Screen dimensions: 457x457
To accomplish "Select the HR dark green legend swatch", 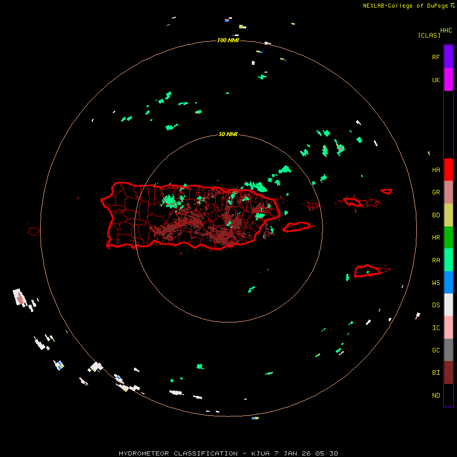I will click(448, 238).
